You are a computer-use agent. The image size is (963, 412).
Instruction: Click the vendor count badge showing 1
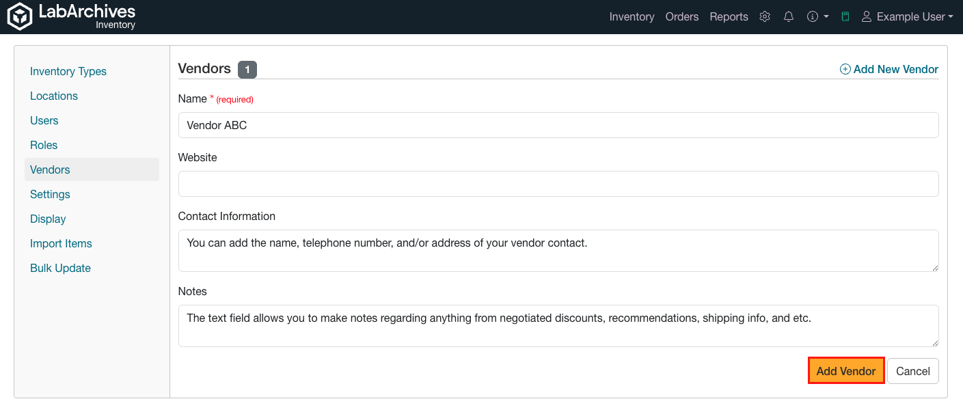coord(247,69)
